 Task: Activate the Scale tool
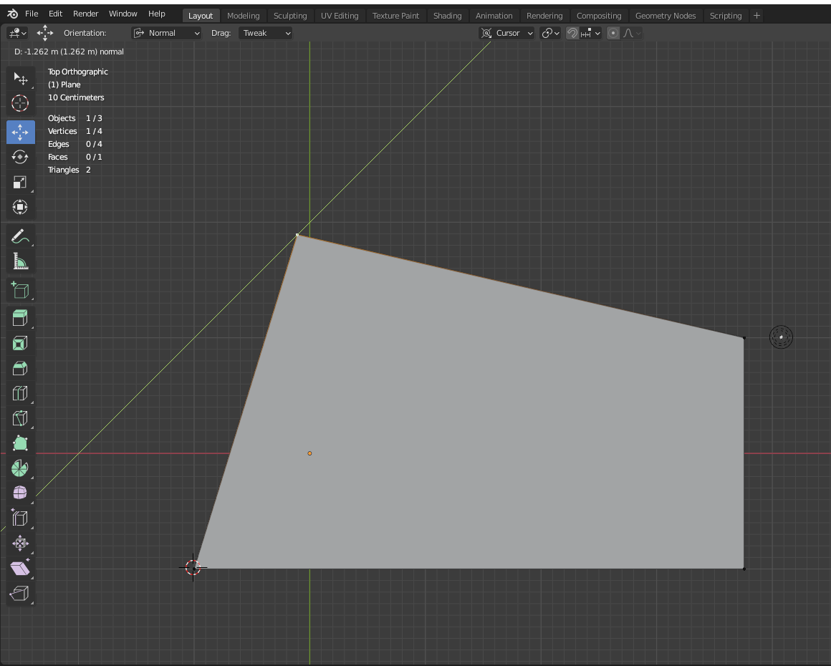pos(20,183)
